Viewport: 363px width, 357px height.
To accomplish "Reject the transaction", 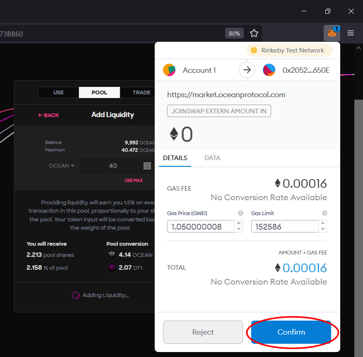I will (203, 332).
